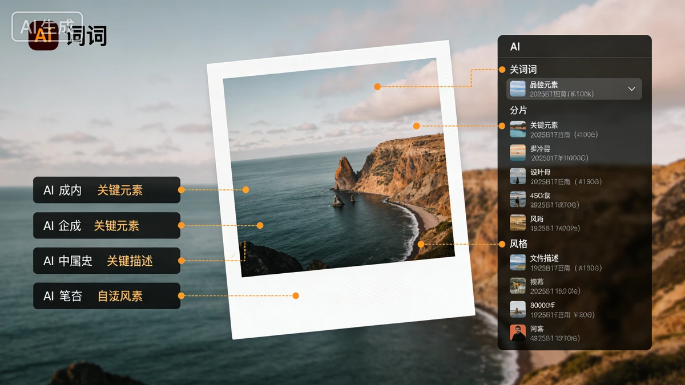Screen dimensions: 685x385
Task: Click the orange AI logo icon
Action: pos(43,36)
